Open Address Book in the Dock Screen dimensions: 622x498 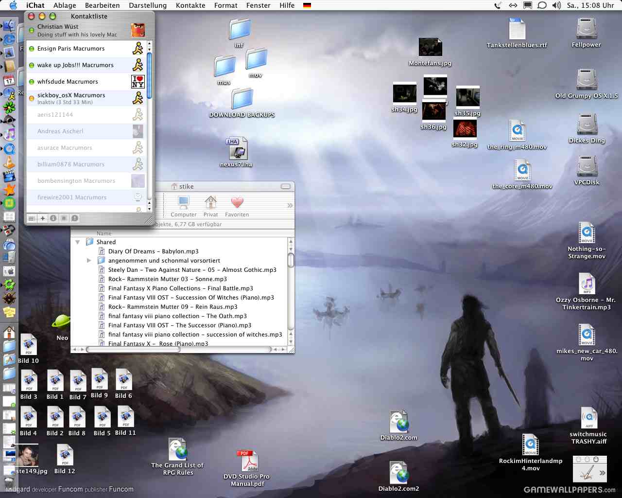click(x=9, y=66)
